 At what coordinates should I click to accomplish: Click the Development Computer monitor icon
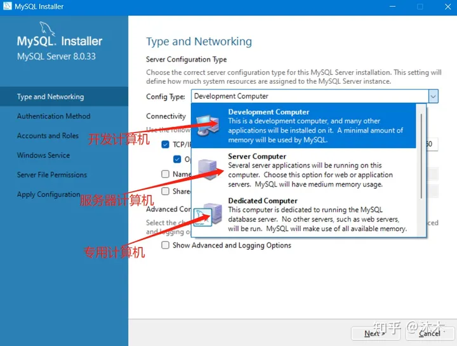tap(208, 126)
